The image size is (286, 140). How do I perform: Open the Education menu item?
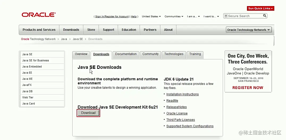click(129, 30)
